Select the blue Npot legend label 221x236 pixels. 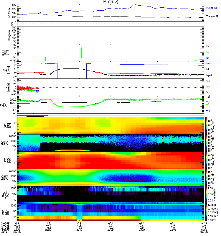[x=209, y=75]
